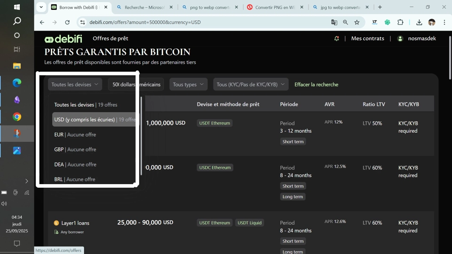Open File Explorer from the taskbar
Viewport: 452px width, 254px height.
click(17, 66)
